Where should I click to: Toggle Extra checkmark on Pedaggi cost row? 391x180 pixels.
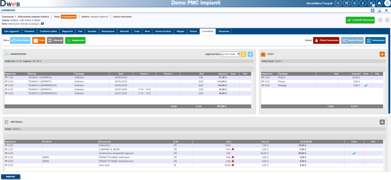(x=366, y=85)
